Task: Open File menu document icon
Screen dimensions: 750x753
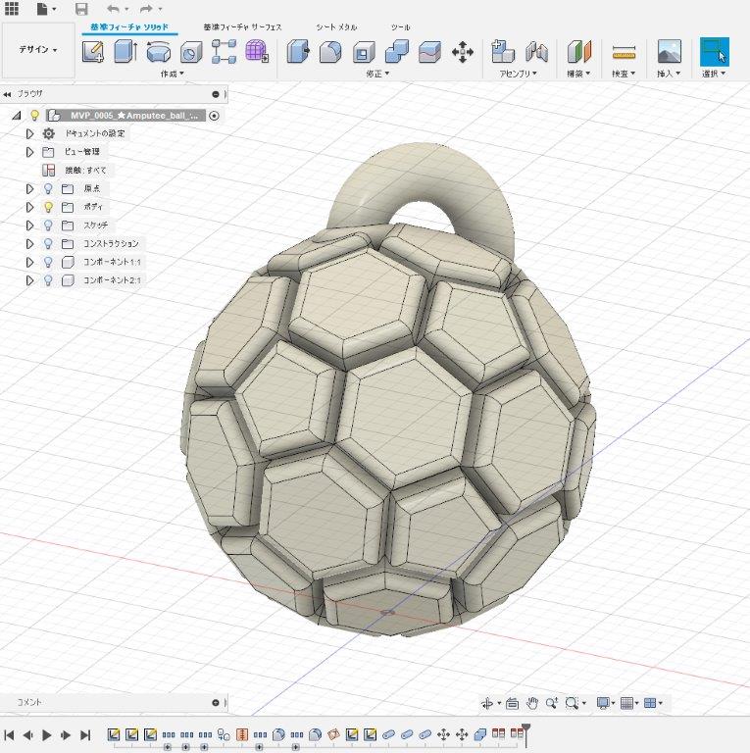Action: point(43,9)
